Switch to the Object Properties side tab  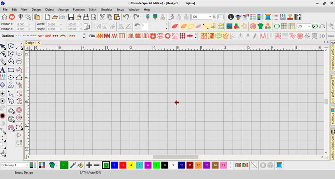click(332, 57)
